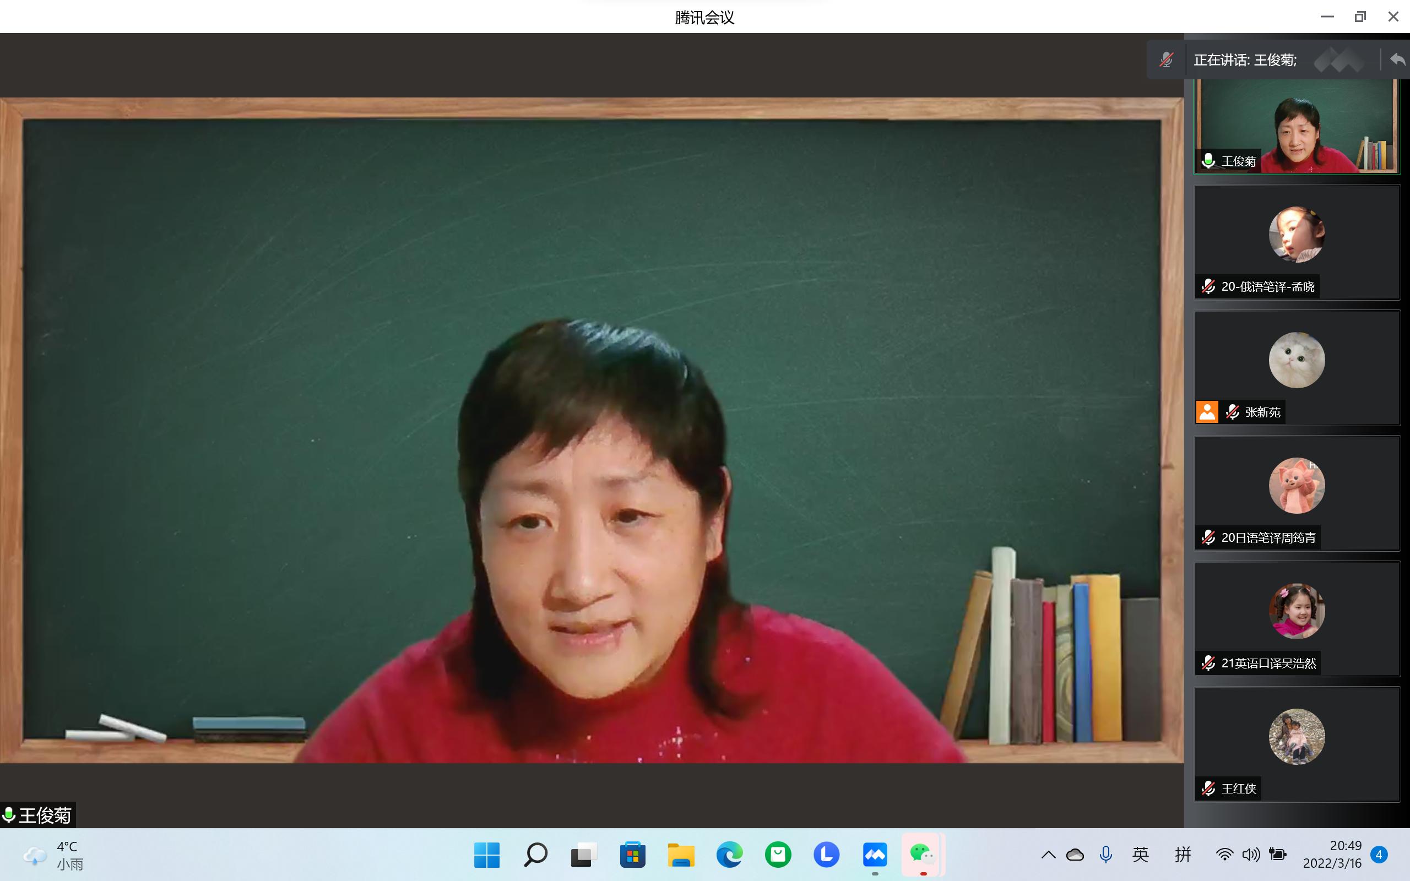Image resolution: width=1410 pixels, height=881 pixels.
Task: Open the Windows Start menu
Action: 486,855
